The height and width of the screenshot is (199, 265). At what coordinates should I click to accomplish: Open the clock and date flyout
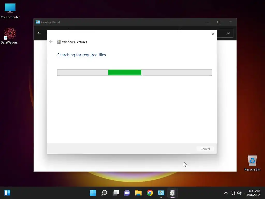253,193
